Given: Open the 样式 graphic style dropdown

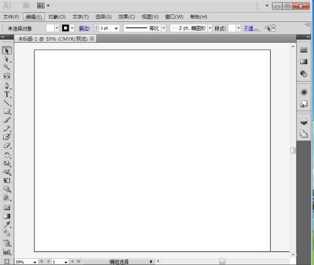Looking at the screenshot, I should tap(238, 28).
